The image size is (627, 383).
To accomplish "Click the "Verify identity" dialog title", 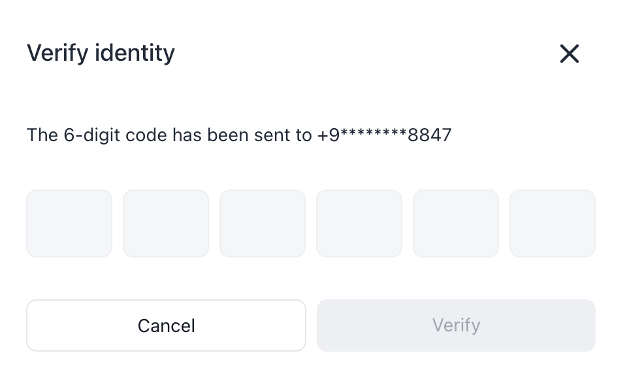I will tap(101, 53).
